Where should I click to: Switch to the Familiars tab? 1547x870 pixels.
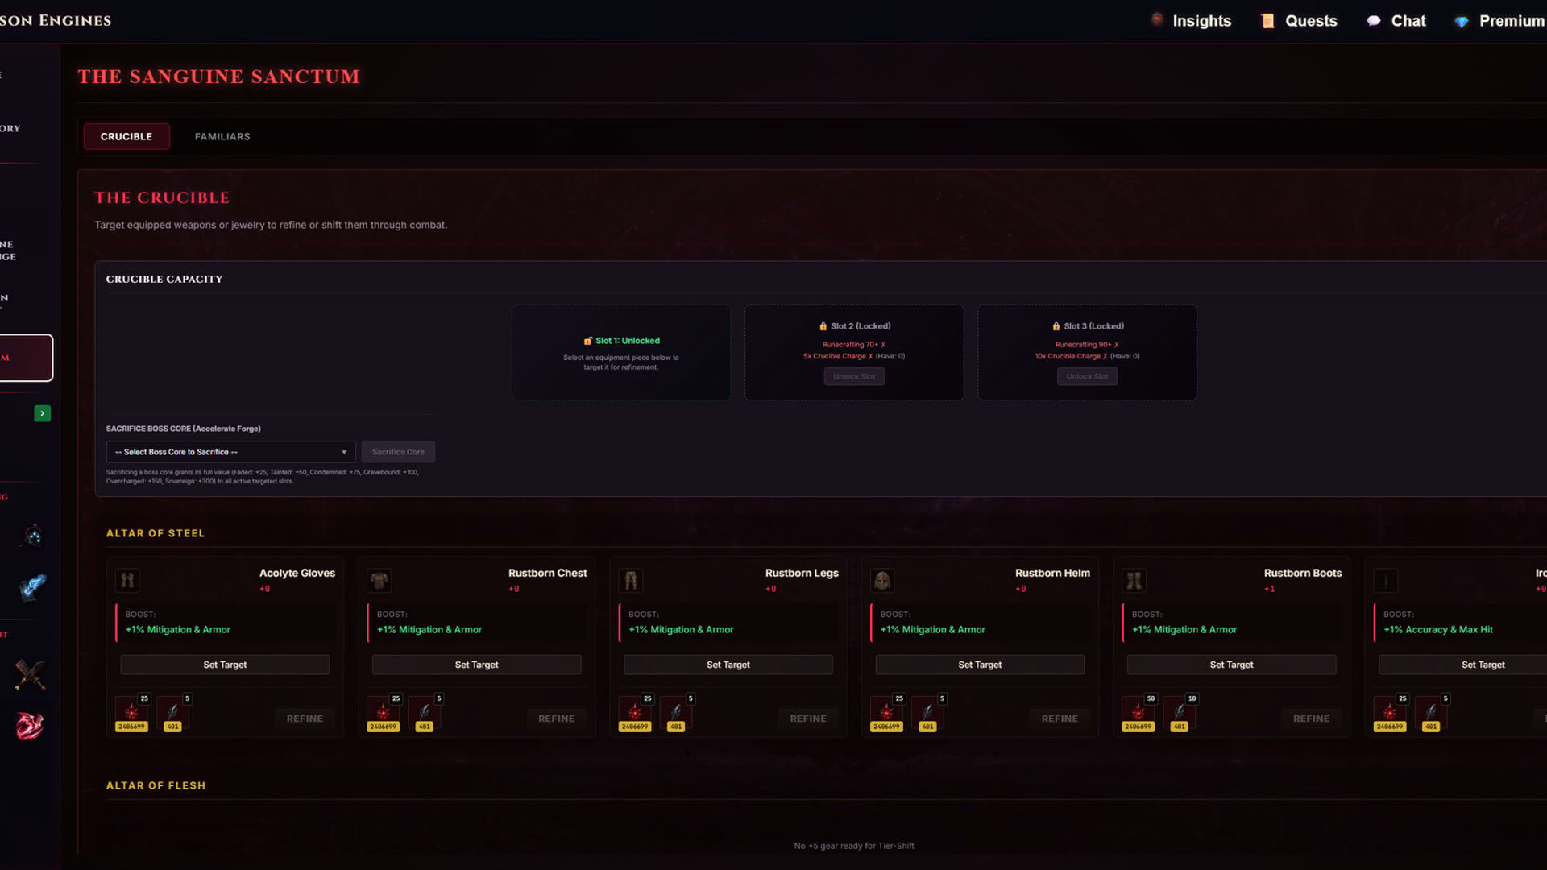(x=222, y=136)
